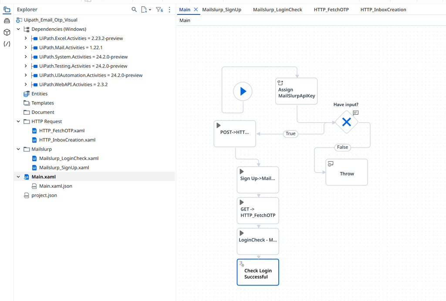Click the new file icon in Explorer
The width and height of the screenshot is (446, 301).
pos(144,10)
